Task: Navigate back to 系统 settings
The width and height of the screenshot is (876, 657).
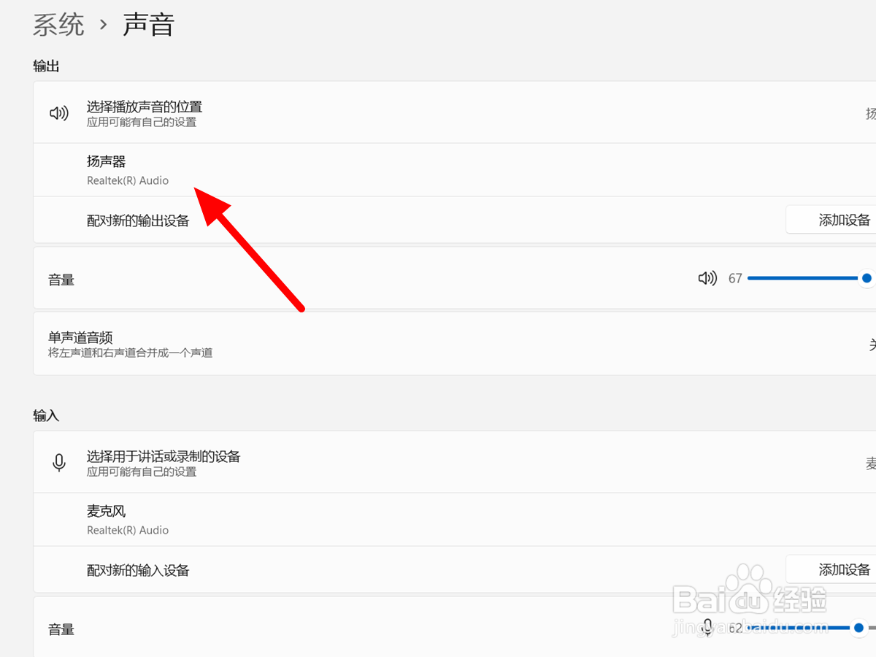Action: coord(58,24)
